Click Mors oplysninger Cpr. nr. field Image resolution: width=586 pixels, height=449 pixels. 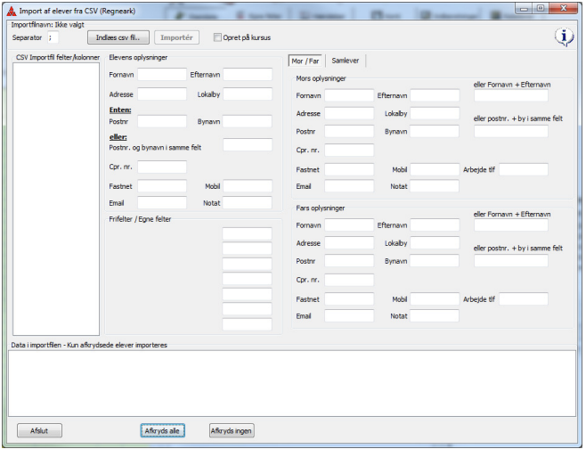[x=349, y=150]
